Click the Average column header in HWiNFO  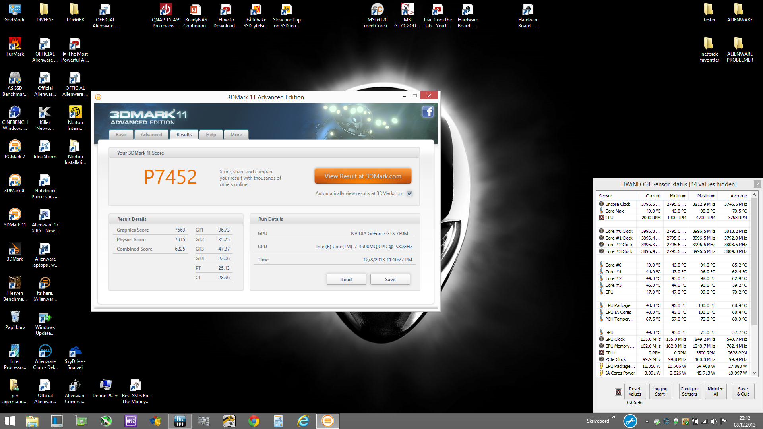point(734,196)
